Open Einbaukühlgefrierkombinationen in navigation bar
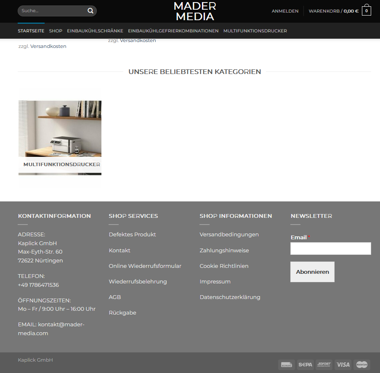Viewport: 380px width, 373px height. [173, 31]
